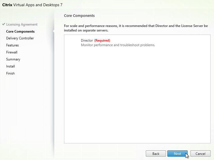
Task: Click the Back button
Action: (156, 154)
